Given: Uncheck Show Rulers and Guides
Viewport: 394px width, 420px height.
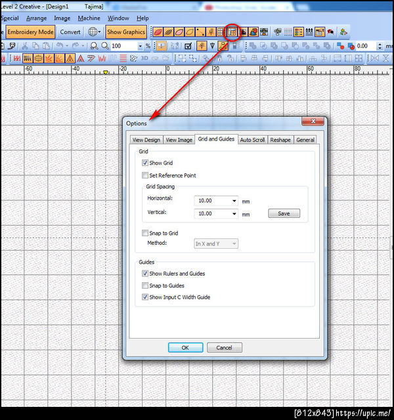Looking at the screenshot, I should [145, 274].
